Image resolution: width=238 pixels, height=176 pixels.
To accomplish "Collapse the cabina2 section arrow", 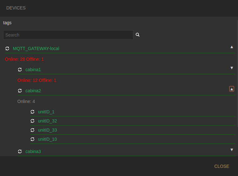I will point(232,89).
